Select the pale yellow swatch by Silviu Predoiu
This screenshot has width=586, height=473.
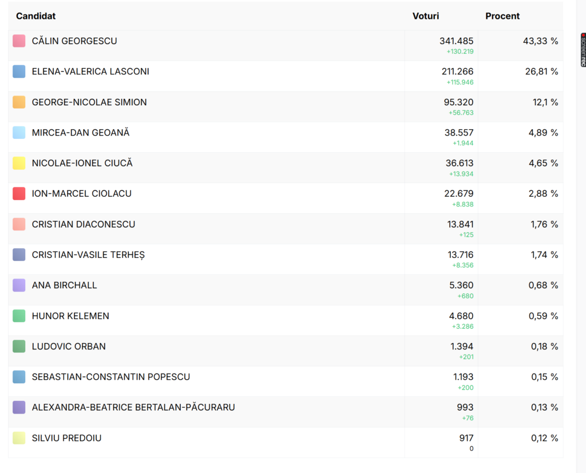click(19, 438)
